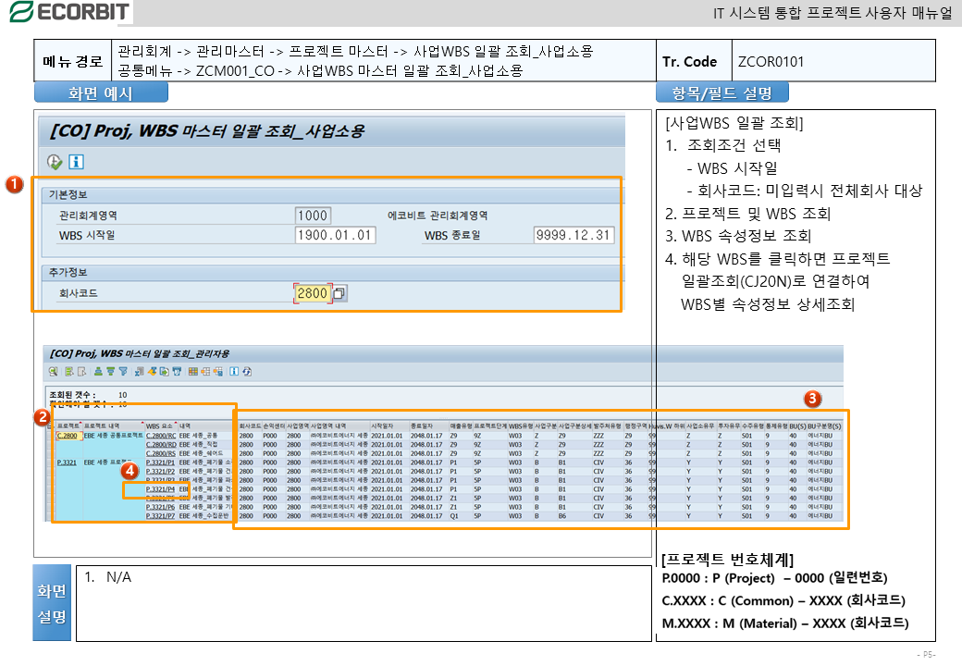Click the sort ascending icon in ALV toolbar
This screenshot has width=962, height=666.
pos(99,371)
